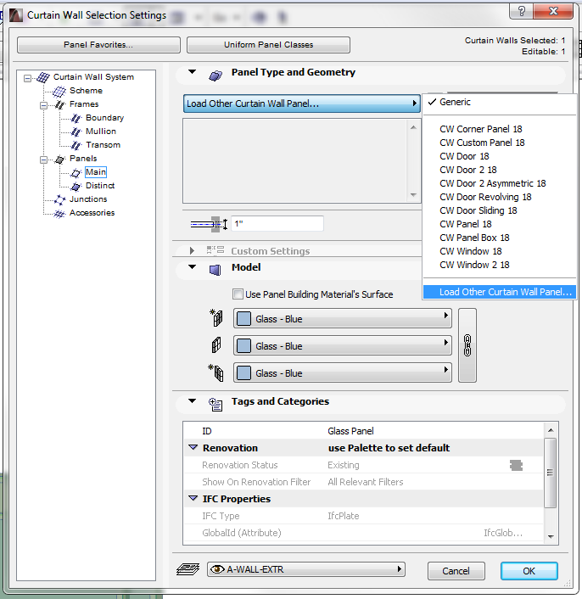Screen dimensions: 582x599
Task: Enable Use Panel Building Material's Surface
Action: point(238,294)
